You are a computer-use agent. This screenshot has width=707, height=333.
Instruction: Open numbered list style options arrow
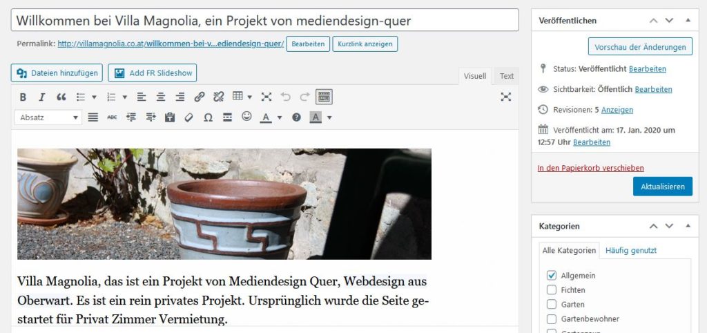(125, 97)
